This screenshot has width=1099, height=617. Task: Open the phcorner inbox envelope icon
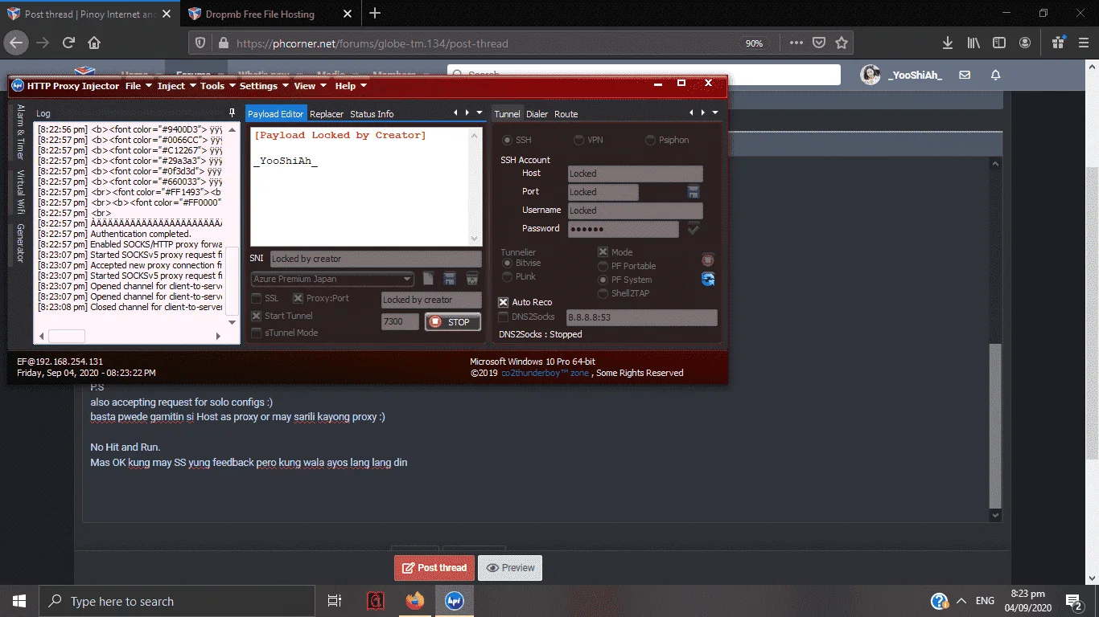(965, 75)
